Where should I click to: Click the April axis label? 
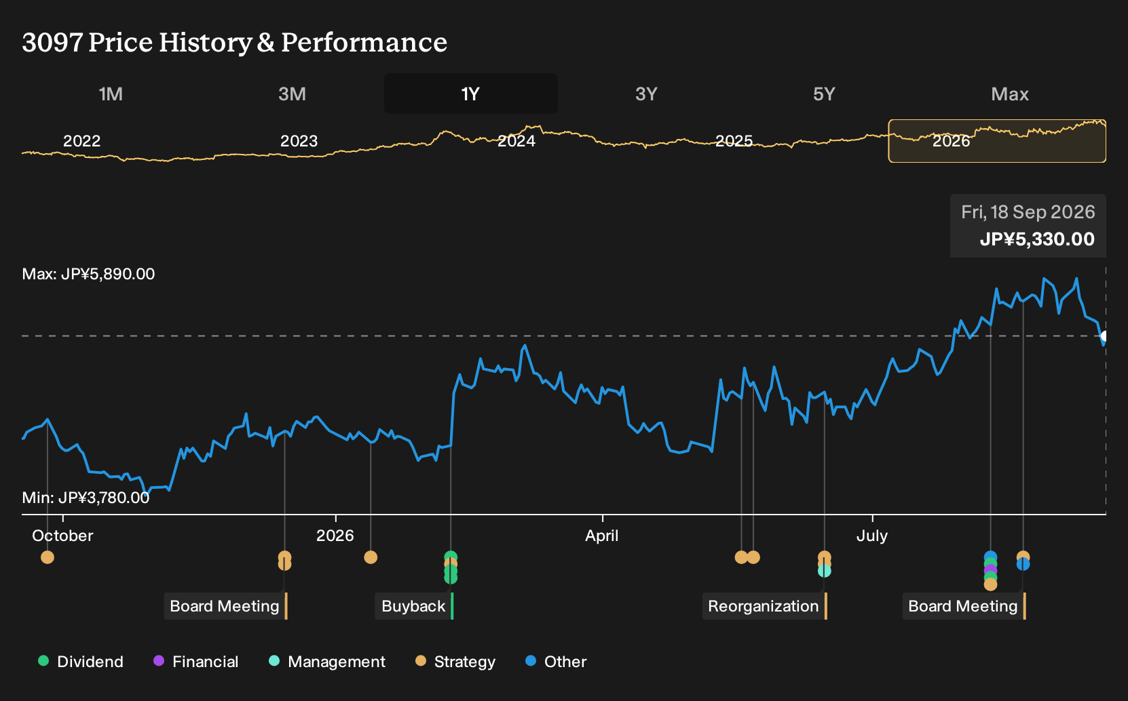pos(602,536)
